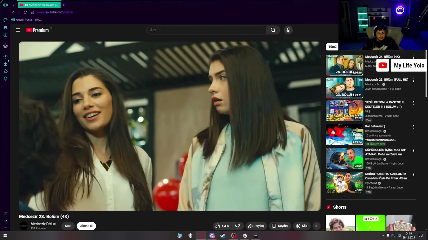Select the Tümü filter chip
Viewport: 428px width, 240px height.
point(332,47)
